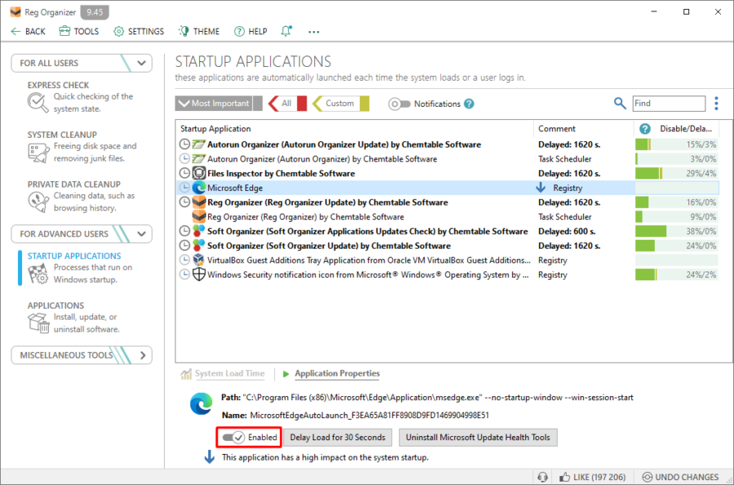Open the Tools menu

79,31
